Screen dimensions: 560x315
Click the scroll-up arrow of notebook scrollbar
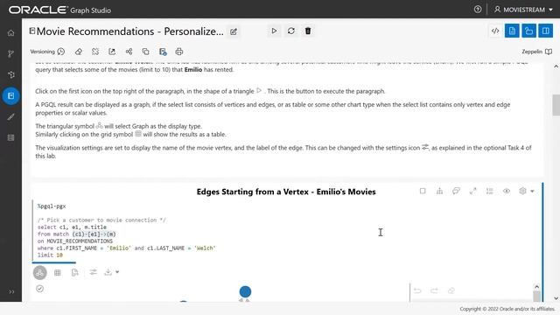[x=556, y=66]
